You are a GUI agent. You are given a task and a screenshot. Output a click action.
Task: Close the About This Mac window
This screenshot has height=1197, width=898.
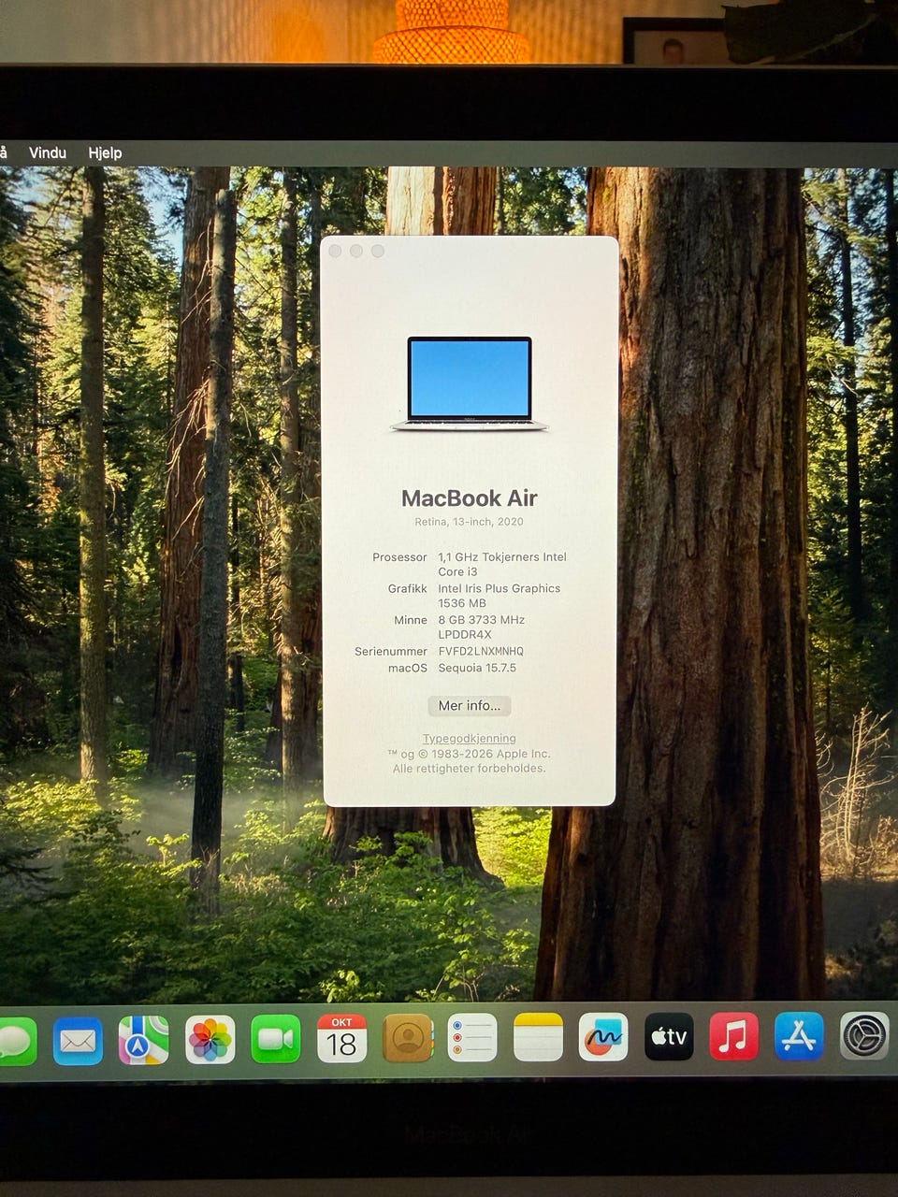click(336, 251)
